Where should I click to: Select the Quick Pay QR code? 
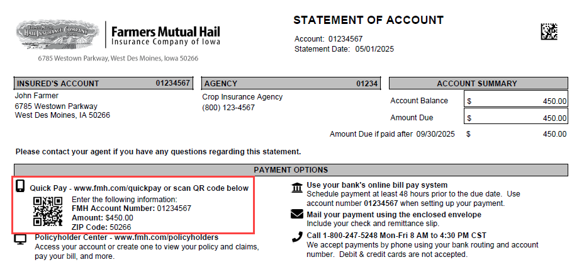point(48,213)
